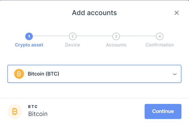Click step 2 circle indicator
The image size is (189, 124).
pos(72,36)
